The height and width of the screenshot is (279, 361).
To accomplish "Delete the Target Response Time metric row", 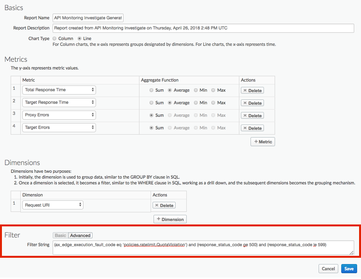I will coord(252,103).
